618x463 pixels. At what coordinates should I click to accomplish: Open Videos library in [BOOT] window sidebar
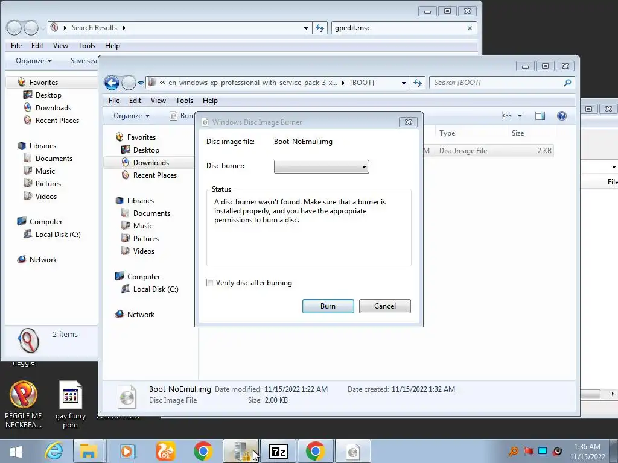pyautogui.click(x=144, y=251)
